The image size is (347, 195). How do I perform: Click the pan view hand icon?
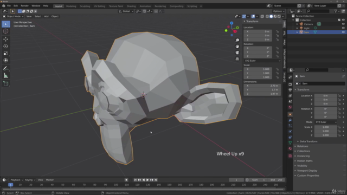pos(237,47)
